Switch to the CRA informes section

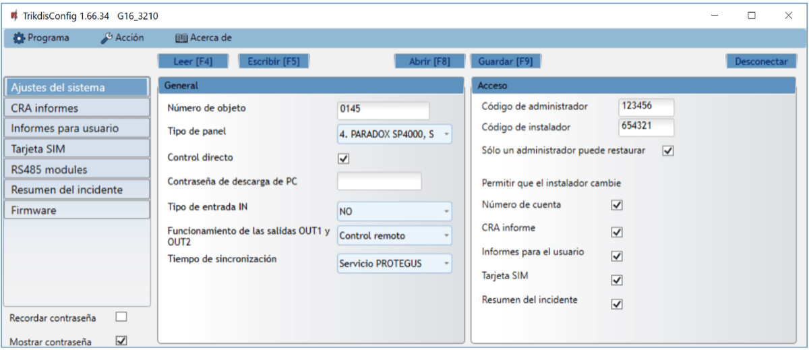pyautogui.click(x=76, y=108)
